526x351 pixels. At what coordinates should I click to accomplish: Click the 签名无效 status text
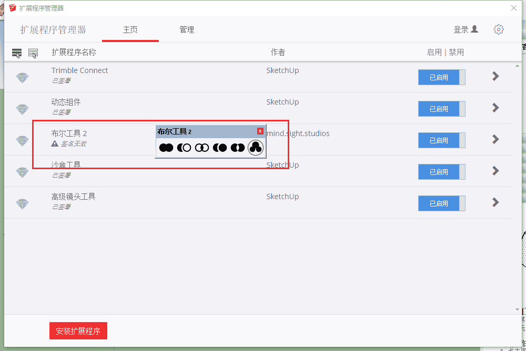74,144
